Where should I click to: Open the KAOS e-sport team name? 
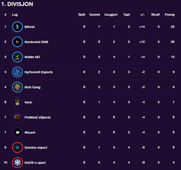35,163
